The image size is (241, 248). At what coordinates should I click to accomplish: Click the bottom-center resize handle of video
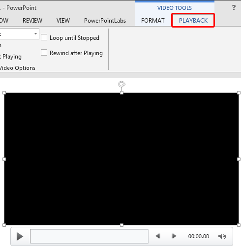tap(121, 225)
